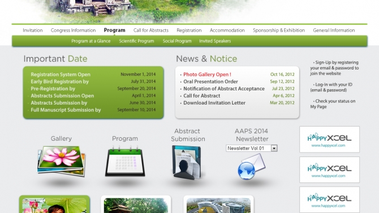Click the newsletter globe and envelope icon
The image size is (379, 213).
[251, 167]
